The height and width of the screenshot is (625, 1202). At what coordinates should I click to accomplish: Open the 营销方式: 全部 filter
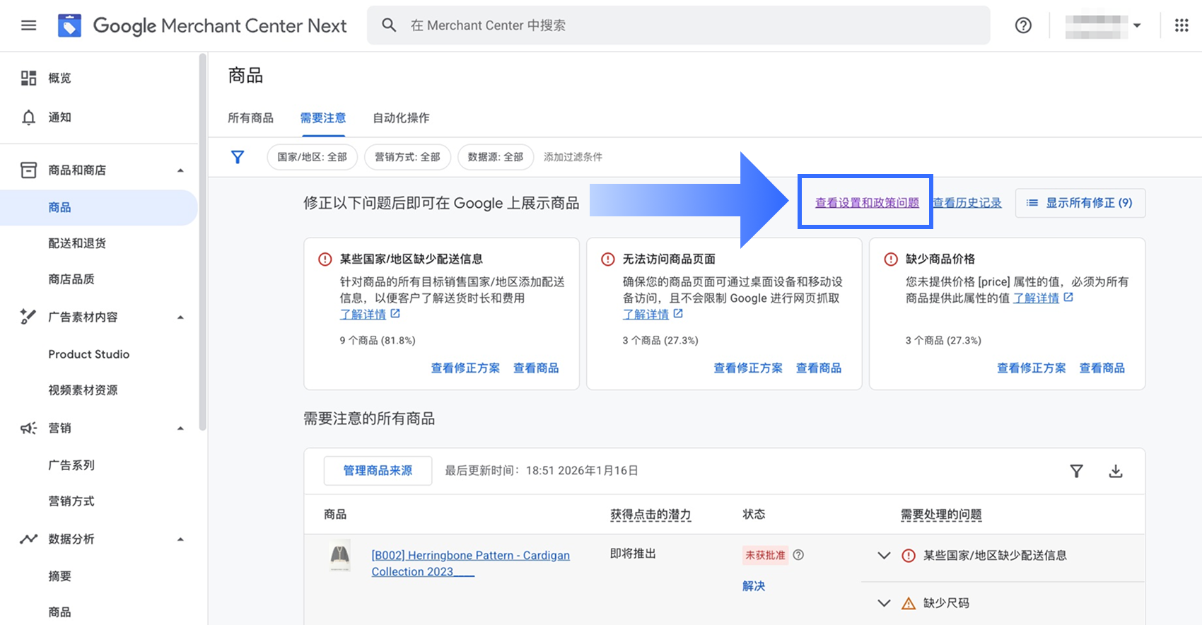pos(407,157)
